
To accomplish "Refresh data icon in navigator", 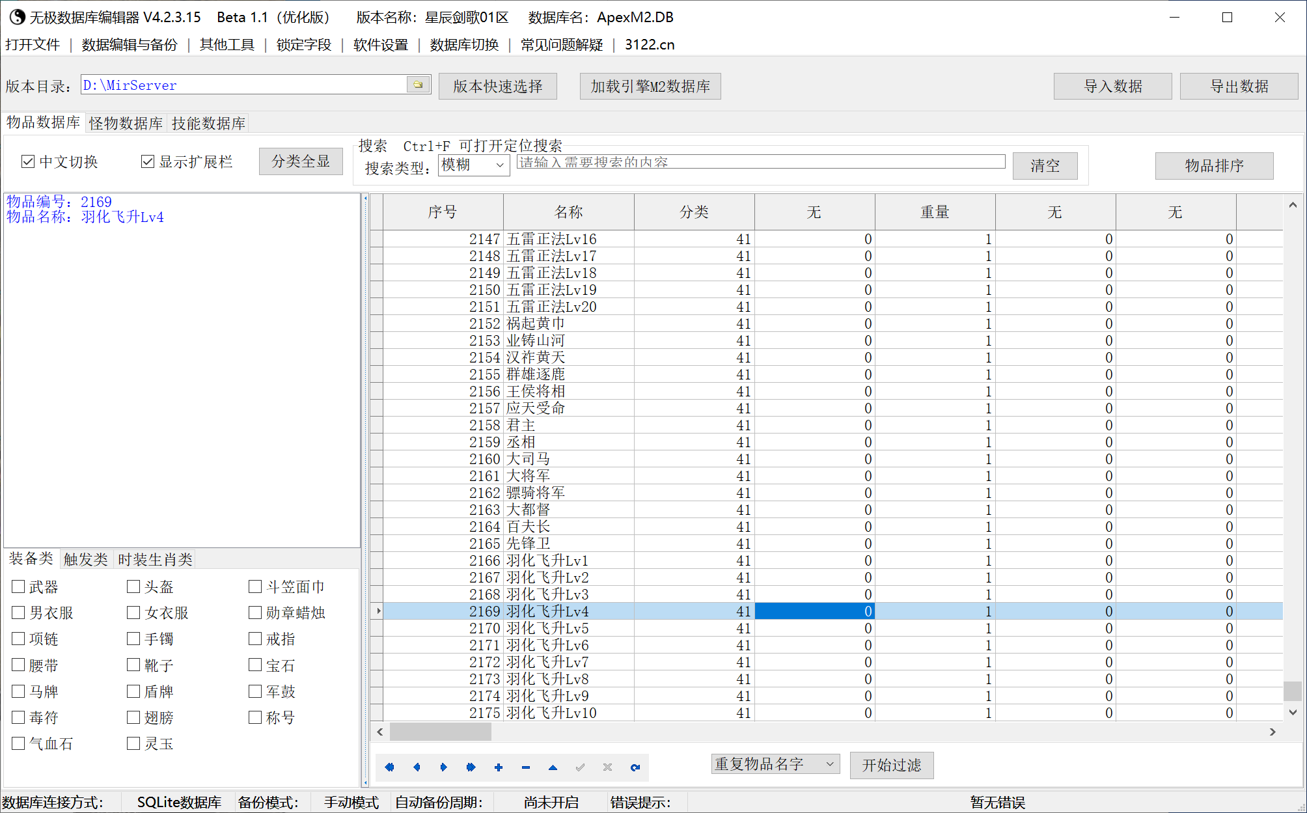I will tap(635, 767).
